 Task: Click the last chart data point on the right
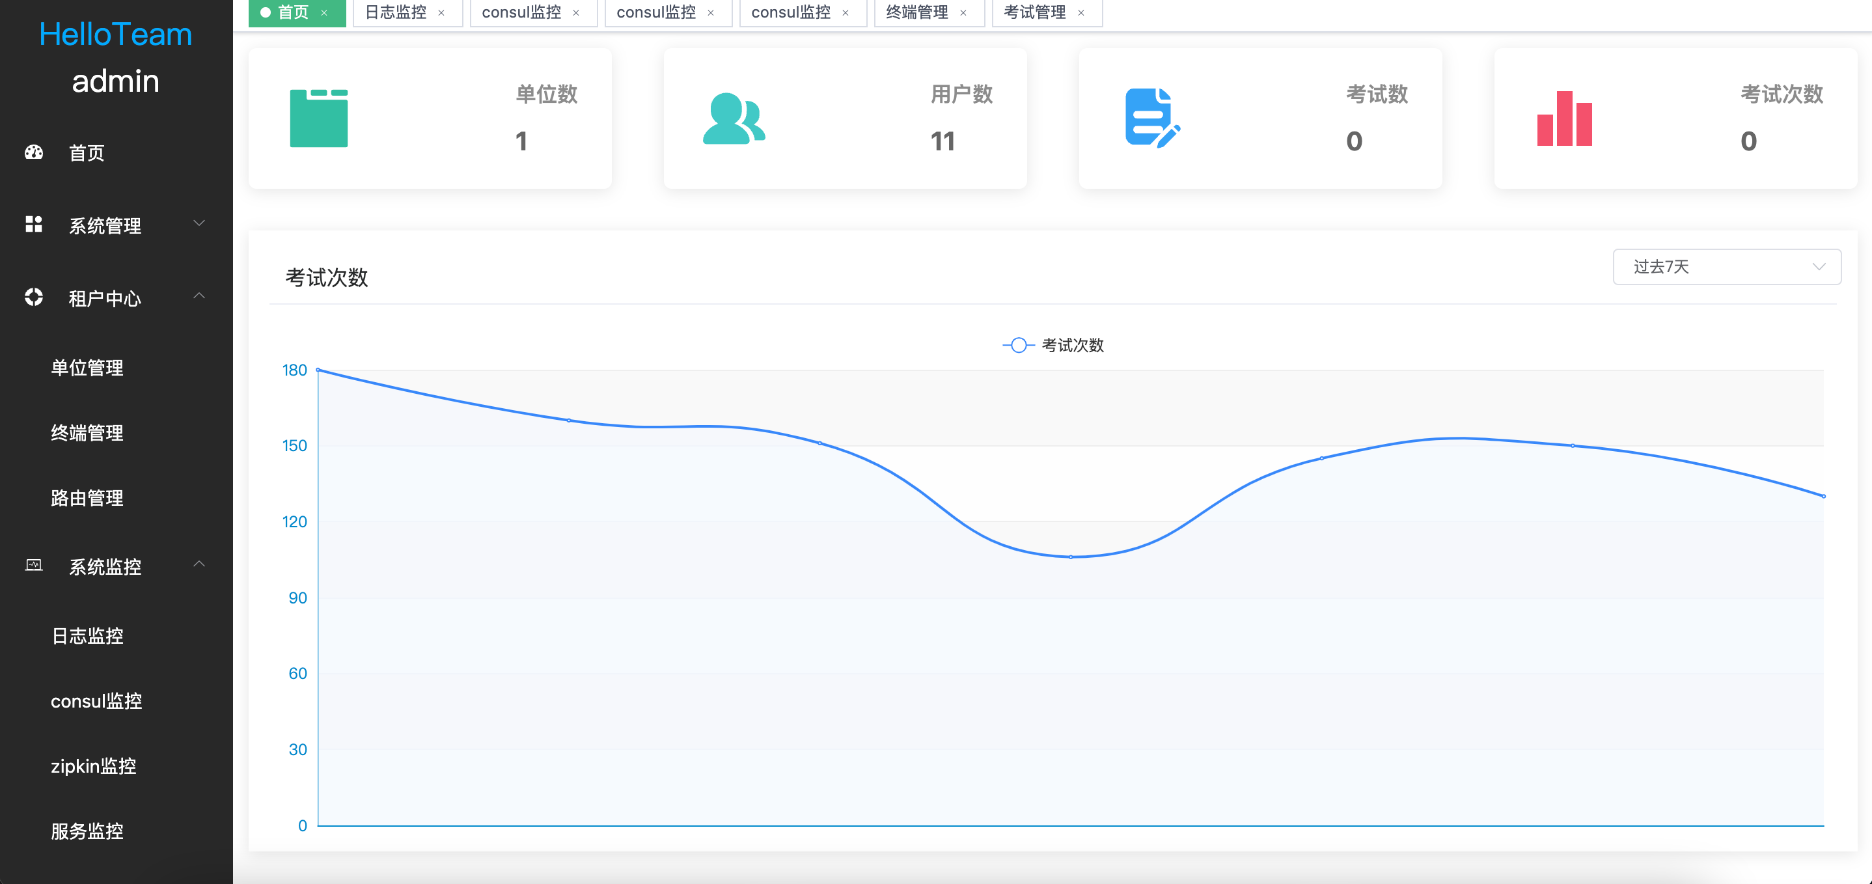point(1823,497)
